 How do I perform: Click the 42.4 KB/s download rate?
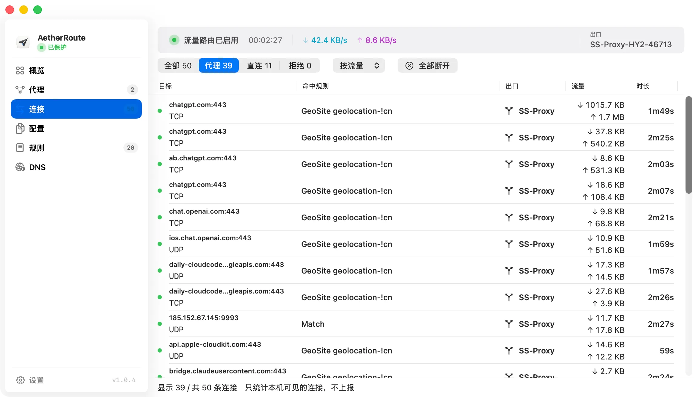[329, 40]
